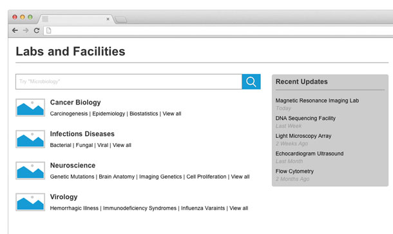This screenshot has width=393, height=234.
Task: Close the current browser tab
Action: click(108, 19)
